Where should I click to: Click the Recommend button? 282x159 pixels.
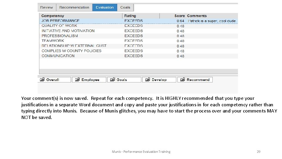[195, 80]
